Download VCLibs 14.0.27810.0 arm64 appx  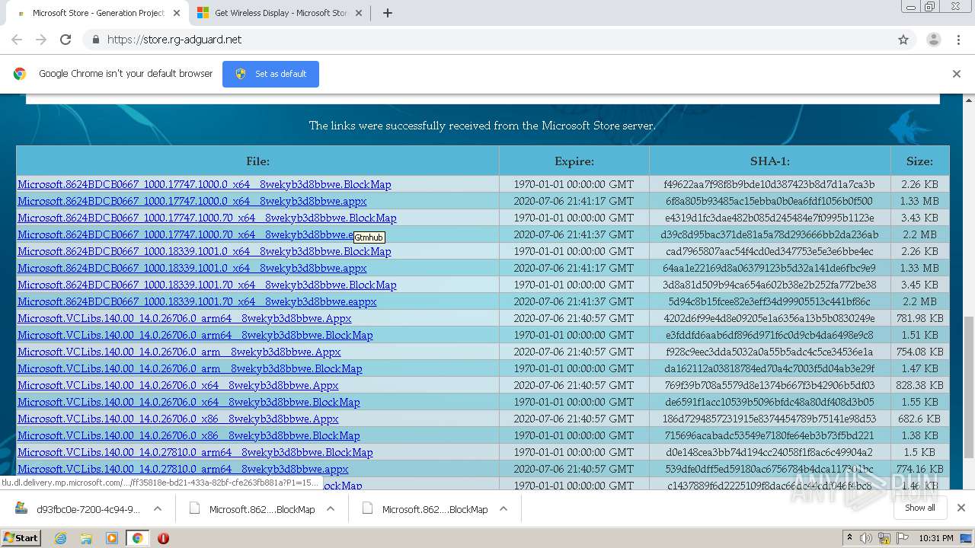(x=183, y=469)
